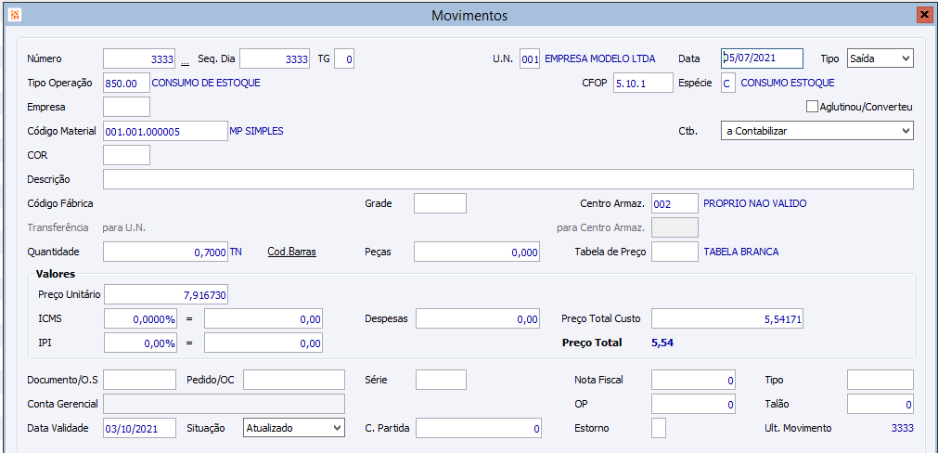938x453 pixels.
Task: Click the Quantidade field
Action: click(165, 252)
